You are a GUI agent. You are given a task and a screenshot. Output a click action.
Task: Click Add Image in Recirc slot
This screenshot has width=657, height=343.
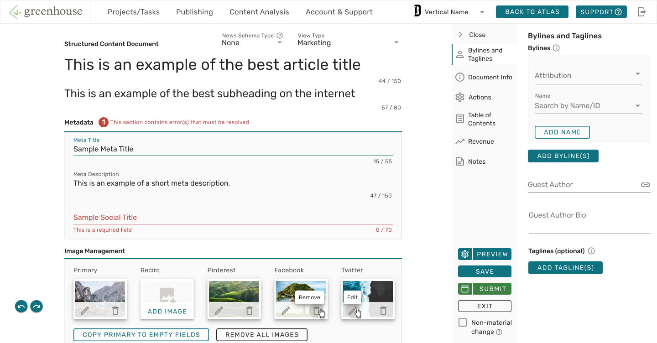(167, 312)
